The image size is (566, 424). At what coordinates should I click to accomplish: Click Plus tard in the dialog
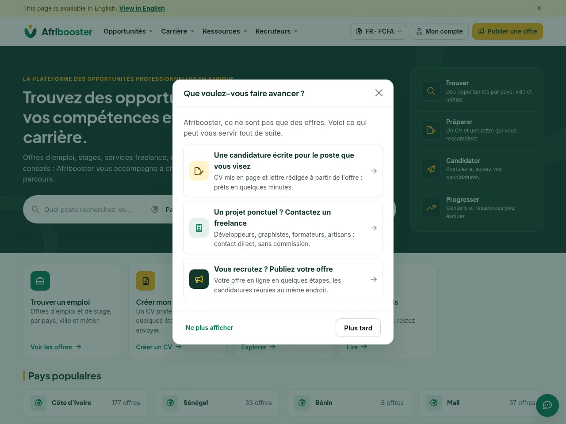coord(358,328)
